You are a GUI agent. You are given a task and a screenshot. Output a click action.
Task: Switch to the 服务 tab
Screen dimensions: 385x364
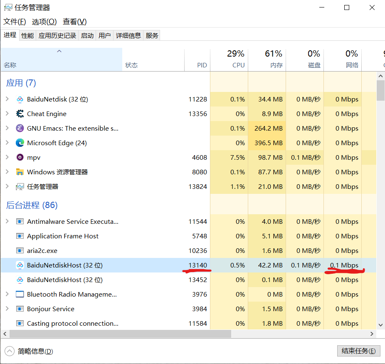(152, 36)
